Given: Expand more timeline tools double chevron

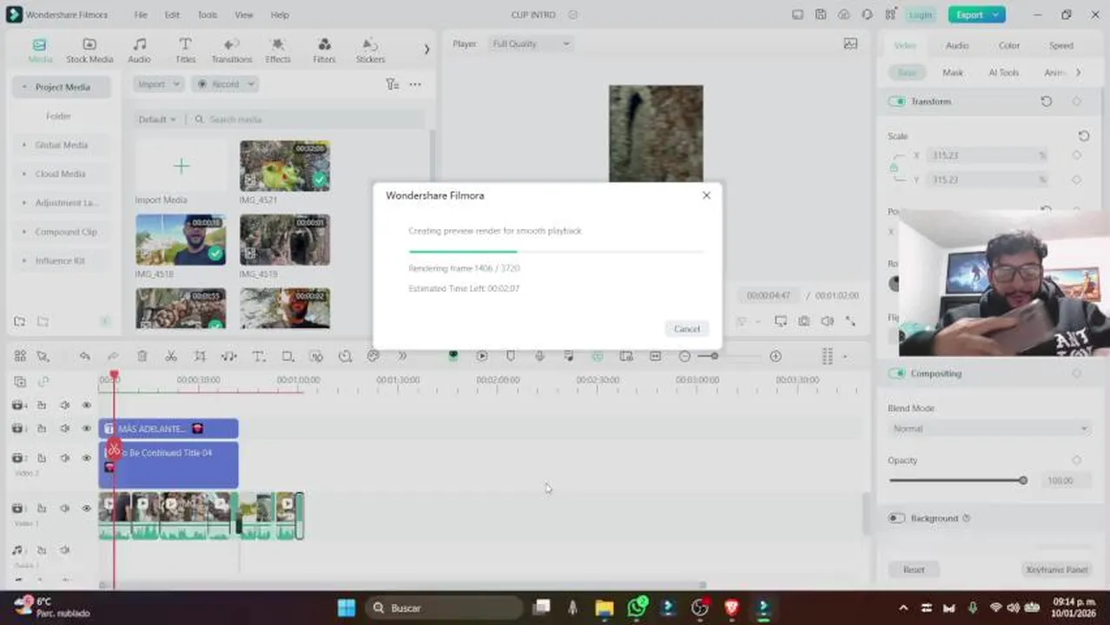Looking at the screenshot, I should [x=402, y=356].
